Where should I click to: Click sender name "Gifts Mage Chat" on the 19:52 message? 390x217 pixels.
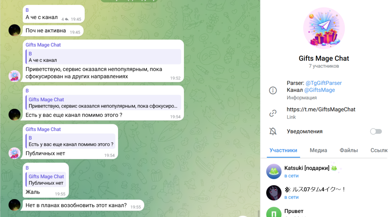point(43,45)
